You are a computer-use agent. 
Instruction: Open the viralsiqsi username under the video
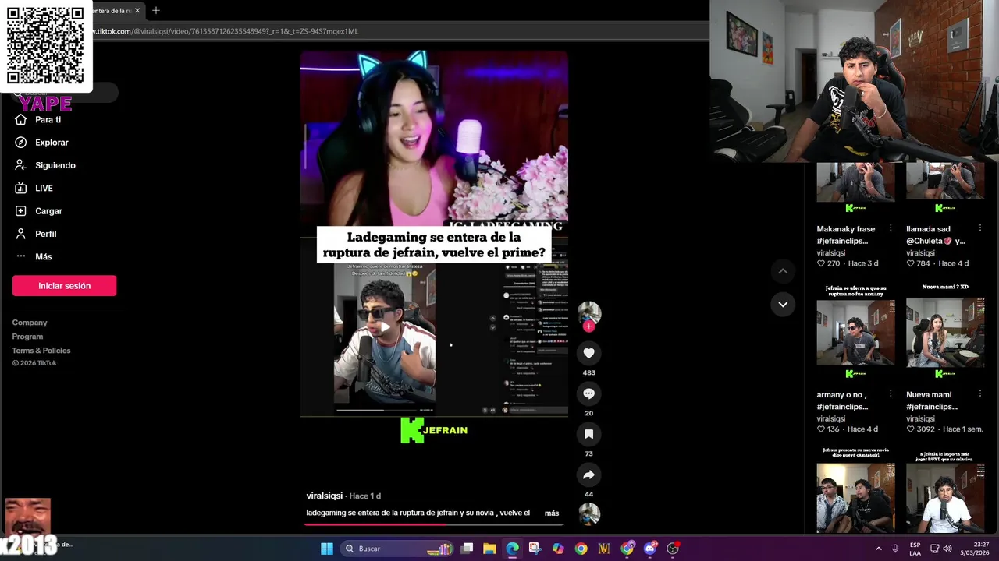click(325, 496)
